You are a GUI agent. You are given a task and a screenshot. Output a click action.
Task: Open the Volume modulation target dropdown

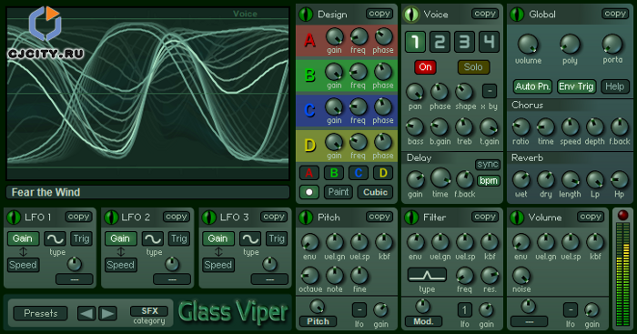[530, 321]
